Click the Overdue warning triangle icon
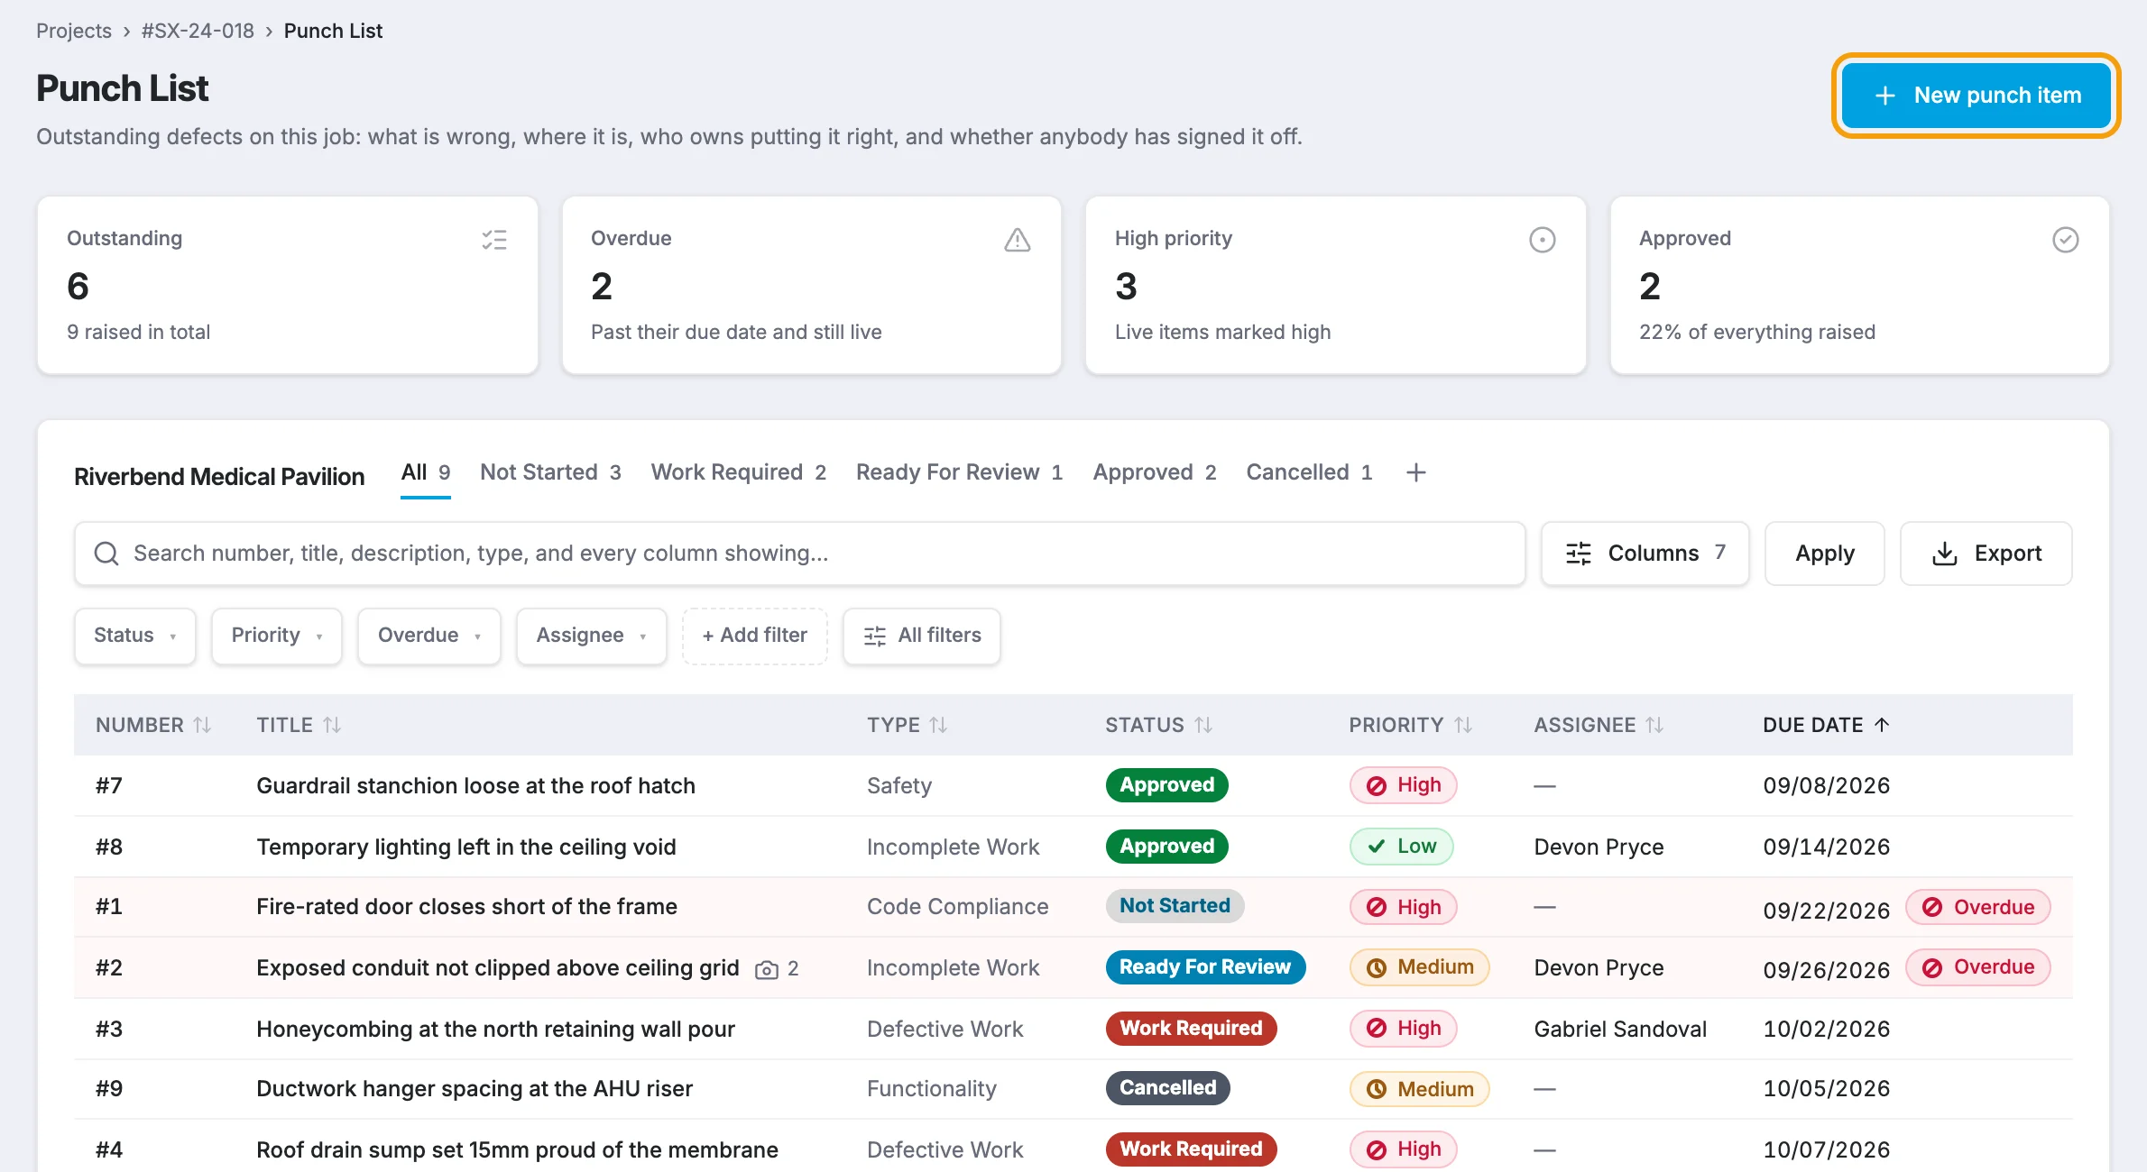 click(1018, 240)
